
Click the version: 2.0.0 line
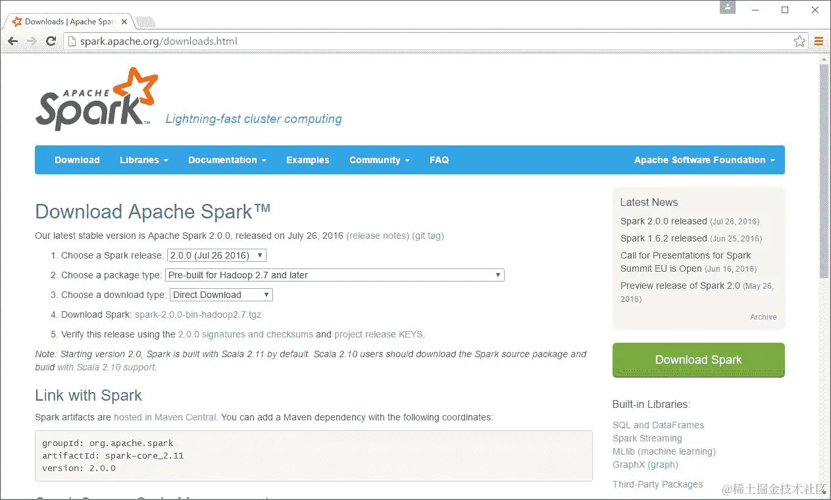tap(79, 468)
